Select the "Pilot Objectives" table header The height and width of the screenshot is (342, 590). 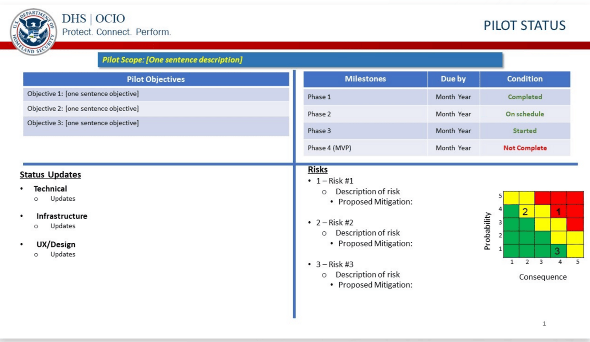click(x=156, y=79)
